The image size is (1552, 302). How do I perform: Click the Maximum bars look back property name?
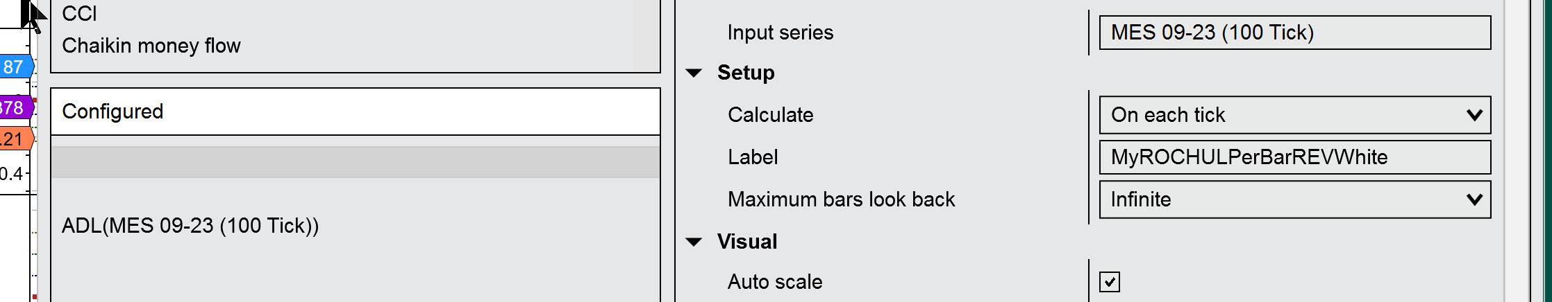point(841,199)
